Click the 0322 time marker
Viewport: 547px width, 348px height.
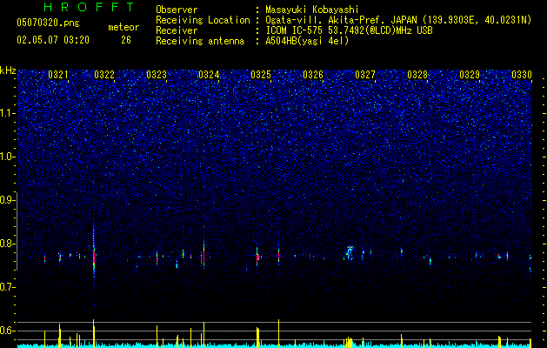[104, 75]
